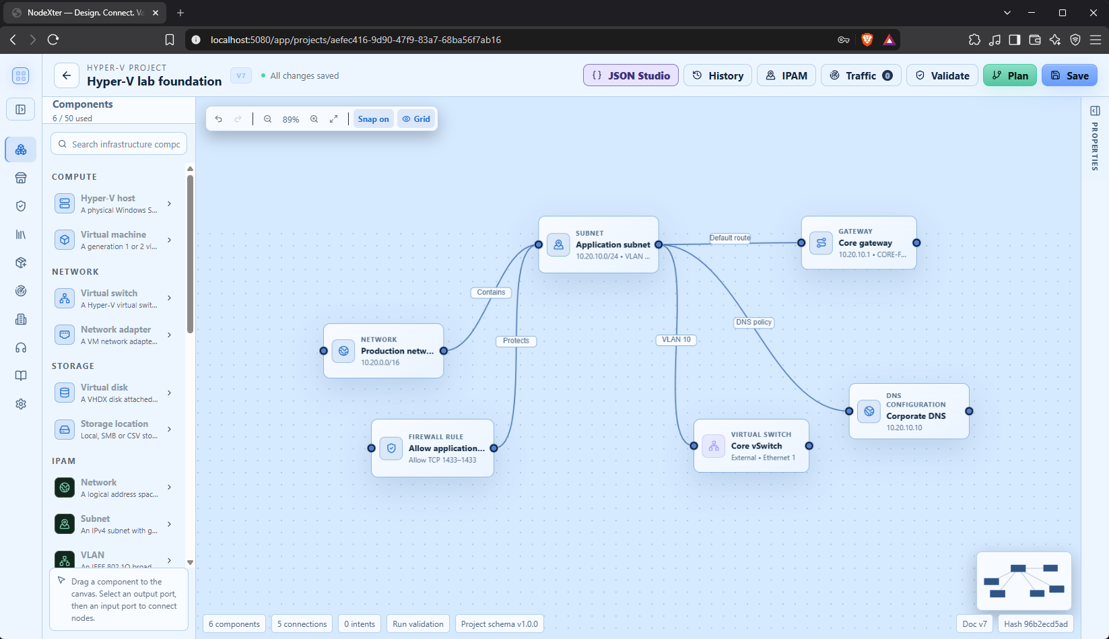Zoom in using the magnifier plus icon

tap(314, 119)
